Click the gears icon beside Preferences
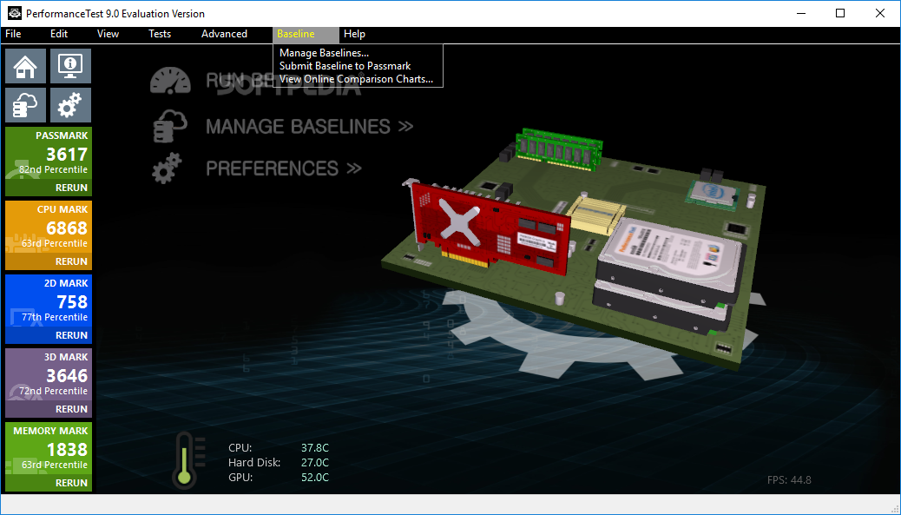Image resolution: width=901 pixels, height=515 pixels. 168,168
